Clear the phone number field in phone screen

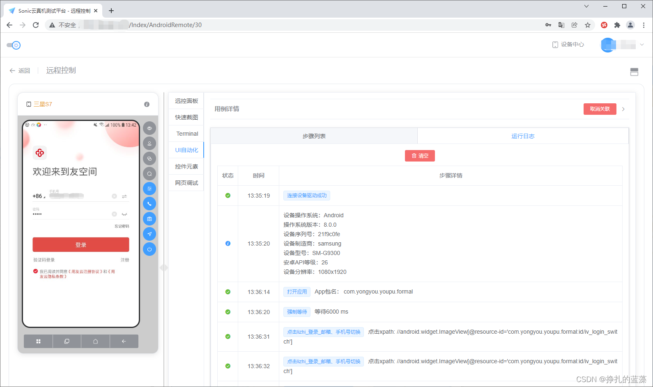coord(114,196)
